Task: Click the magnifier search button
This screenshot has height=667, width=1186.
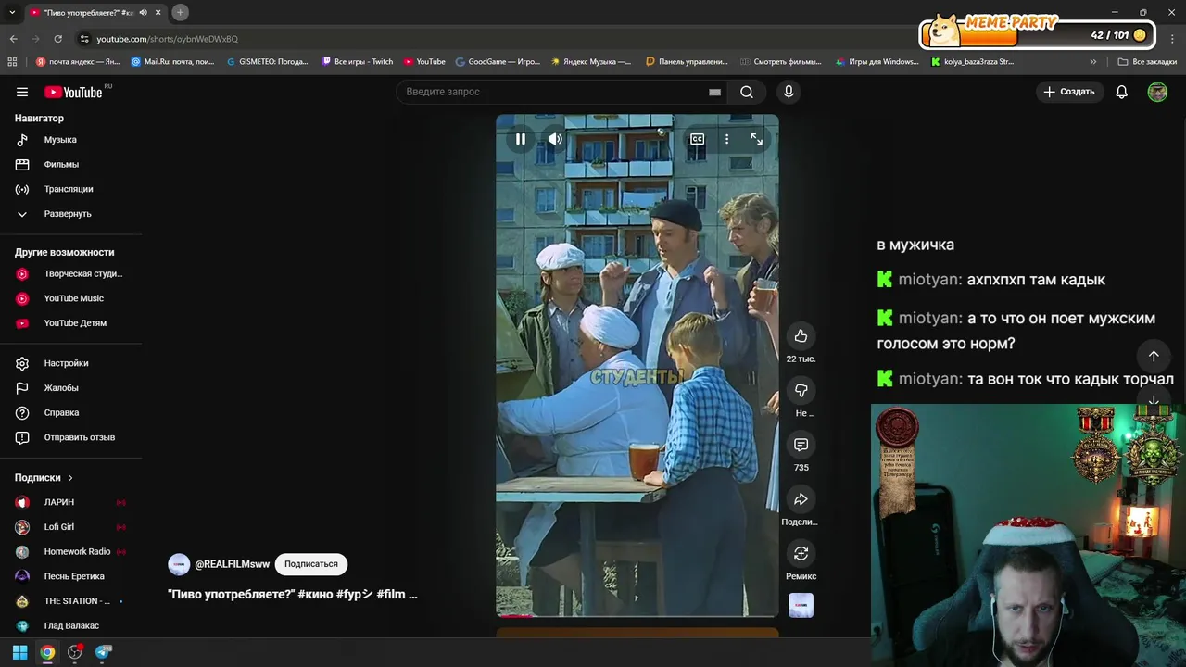Action: click(747, 92)
